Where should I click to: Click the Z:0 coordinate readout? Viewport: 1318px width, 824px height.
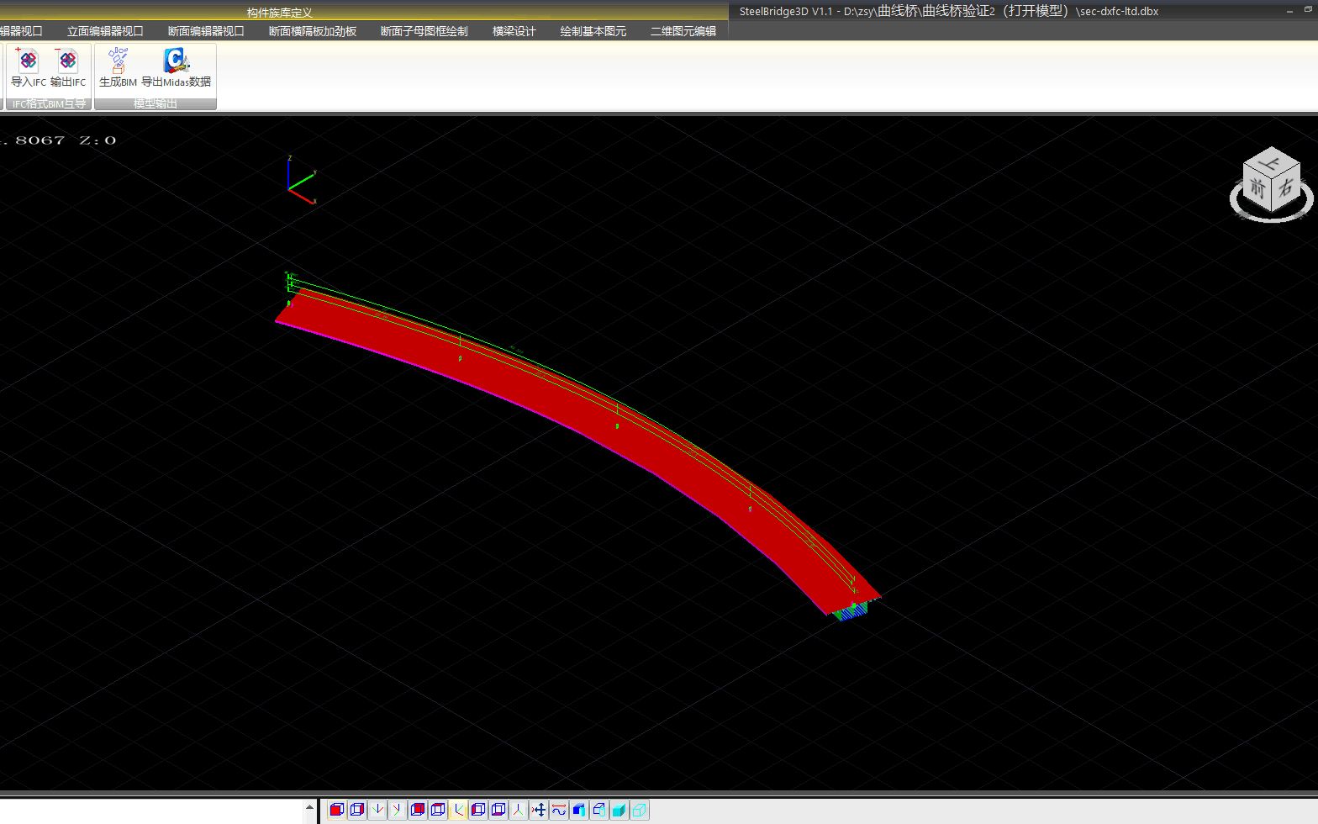98,140
